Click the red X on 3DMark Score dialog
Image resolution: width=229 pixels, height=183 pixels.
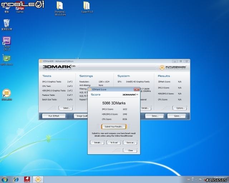pos(137,89)
